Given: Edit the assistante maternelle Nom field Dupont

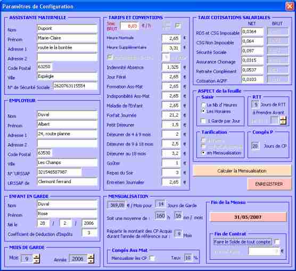Looking at the screenshot, I should [x=67, y=29].
